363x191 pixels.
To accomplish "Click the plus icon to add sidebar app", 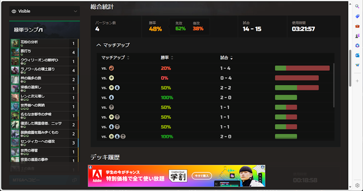I will (x=357, y=80).
